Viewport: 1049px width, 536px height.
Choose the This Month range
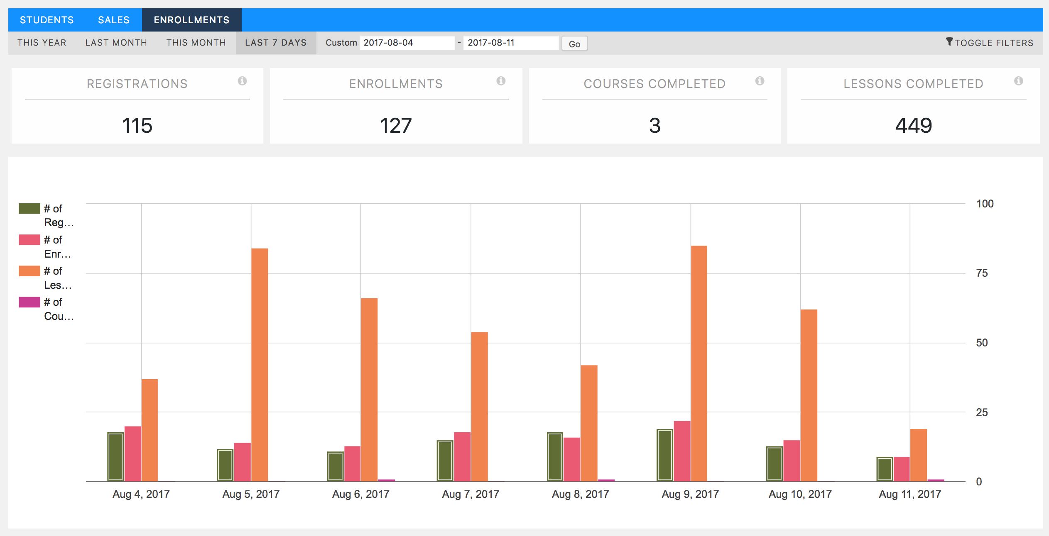(196, 43)
